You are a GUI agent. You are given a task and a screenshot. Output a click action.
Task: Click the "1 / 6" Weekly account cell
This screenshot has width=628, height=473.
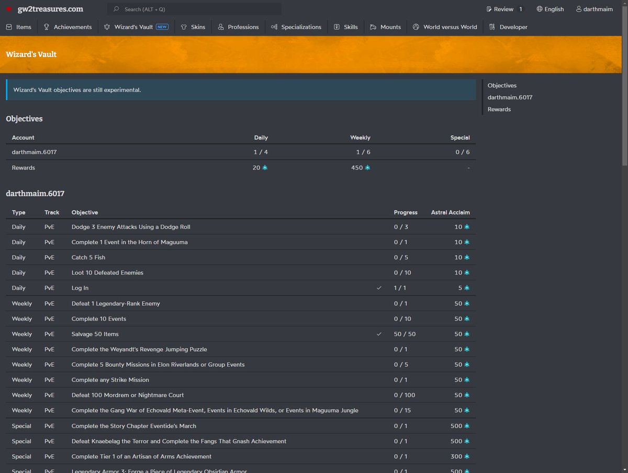363,152
